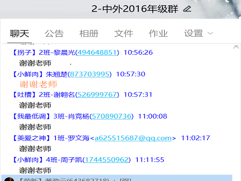Expand the 设置 dropdown chevron

pos(210,33)
